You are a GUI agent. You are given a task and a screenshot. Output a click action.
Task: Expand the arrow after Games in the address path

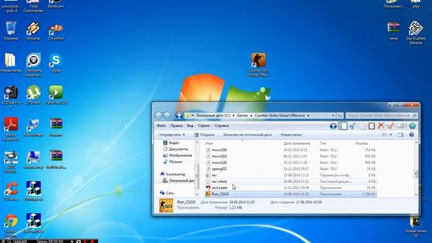[251, 115]
